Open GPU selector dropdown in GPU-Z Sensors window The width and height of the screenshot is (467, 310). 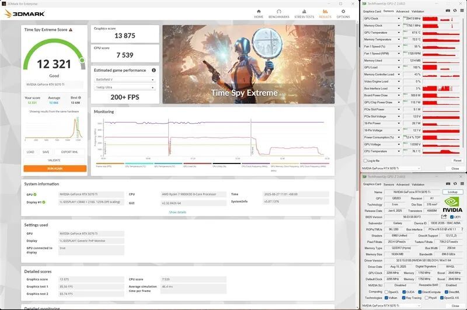[x=391, y=169]
